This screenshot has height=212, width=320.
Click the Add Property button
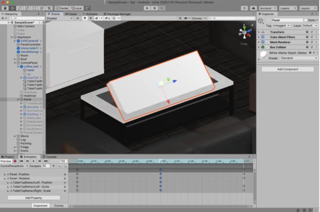point(34,198)
